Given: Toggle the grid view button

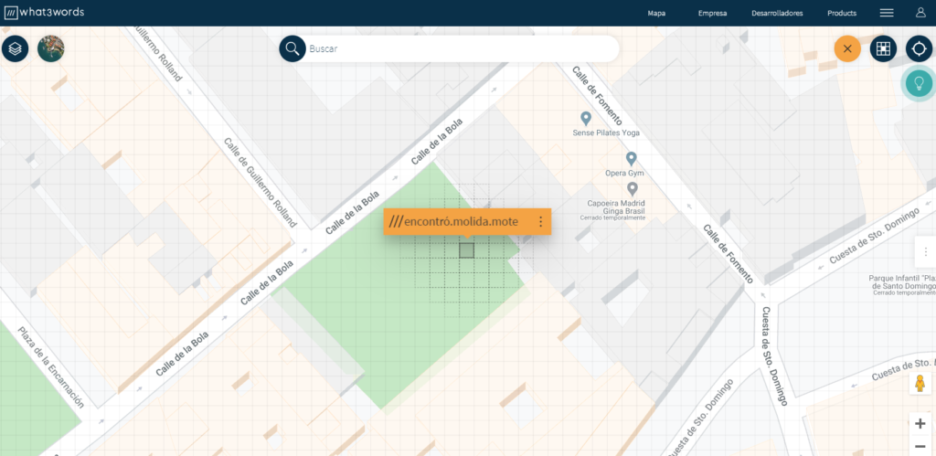Looking at the screenshot, I should pos(883,48).
